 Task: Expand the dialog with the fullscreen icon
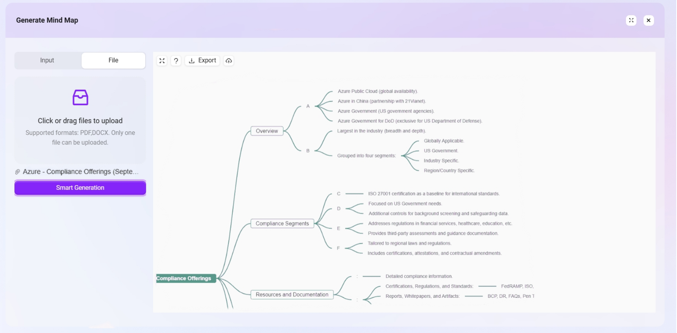tap(631, 20)
